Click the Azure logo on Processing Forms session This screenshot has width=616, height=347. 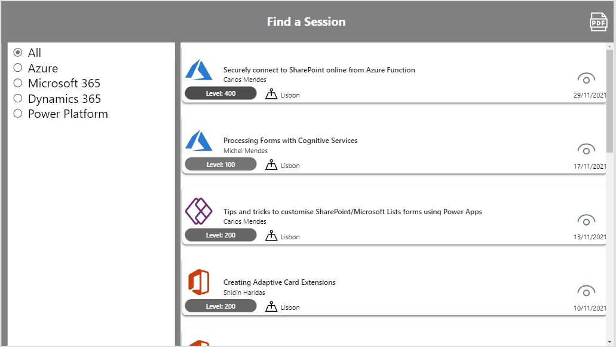pyautogui.click(x=199, y=141)
